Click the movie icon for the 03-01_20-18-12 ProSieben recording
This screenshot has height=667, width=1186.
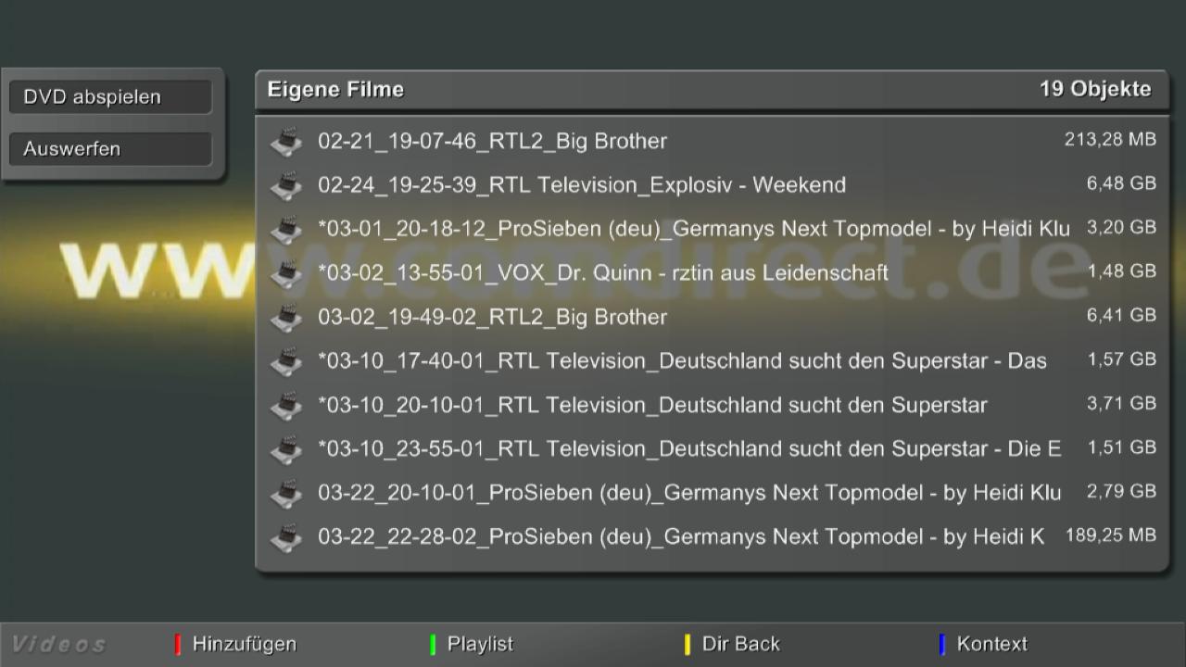[x=286, y=229]
